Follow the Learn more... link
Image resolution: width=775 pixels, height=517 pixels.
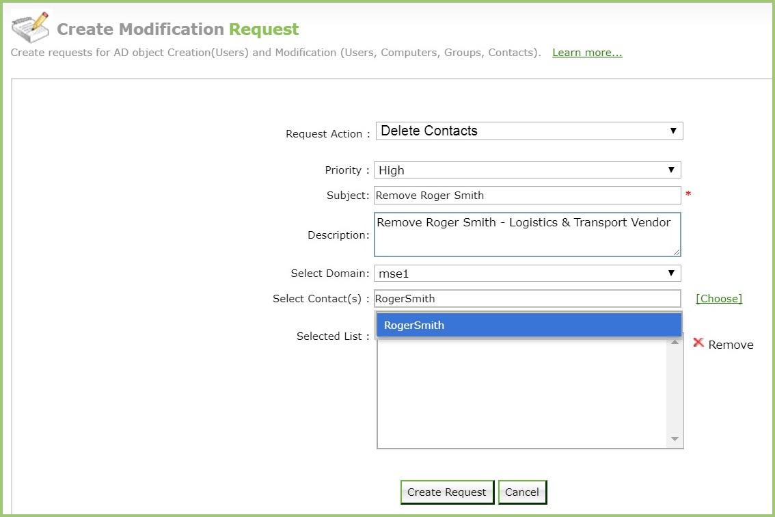coord(587,53)
